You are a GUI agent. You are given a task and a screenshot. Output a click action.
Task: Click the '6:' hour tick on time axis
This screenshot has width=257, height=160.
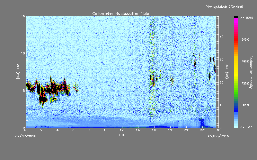coord(74,130)
